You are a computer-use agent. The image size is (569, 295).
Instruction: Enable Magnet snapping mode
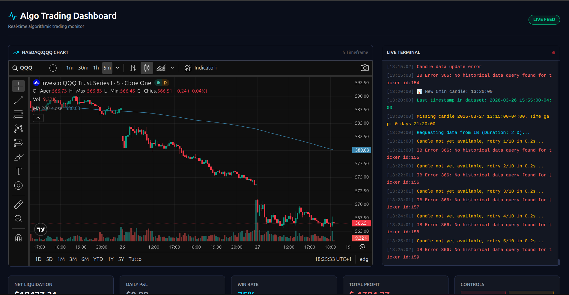(x=18, y=237)
